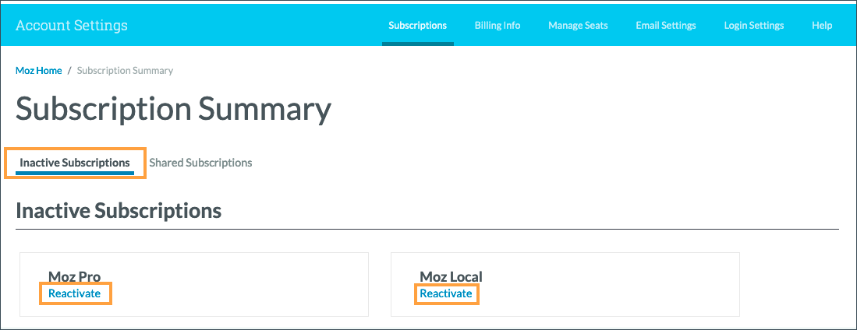Click the Moz Local card title
The height and width of the screenshot is (330, 857).
click(x=451, y=276)
